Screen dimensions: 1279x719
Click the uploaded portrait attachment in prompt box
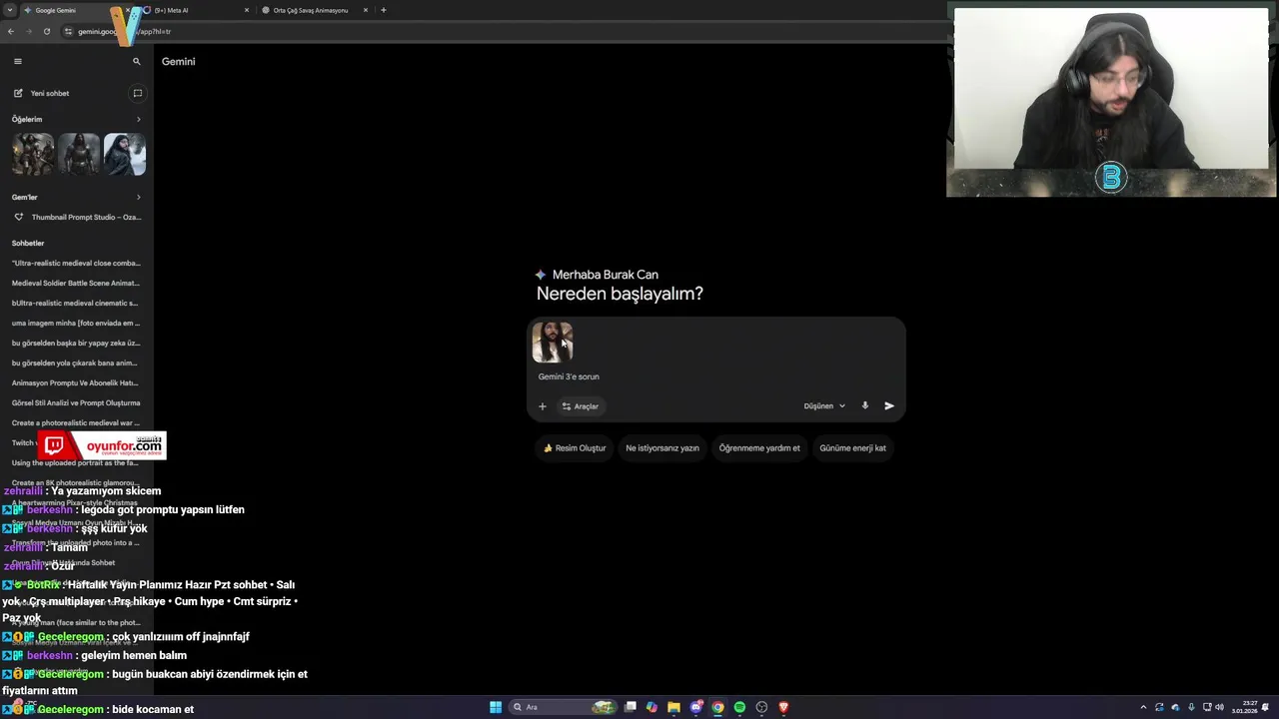coord(552,343)
